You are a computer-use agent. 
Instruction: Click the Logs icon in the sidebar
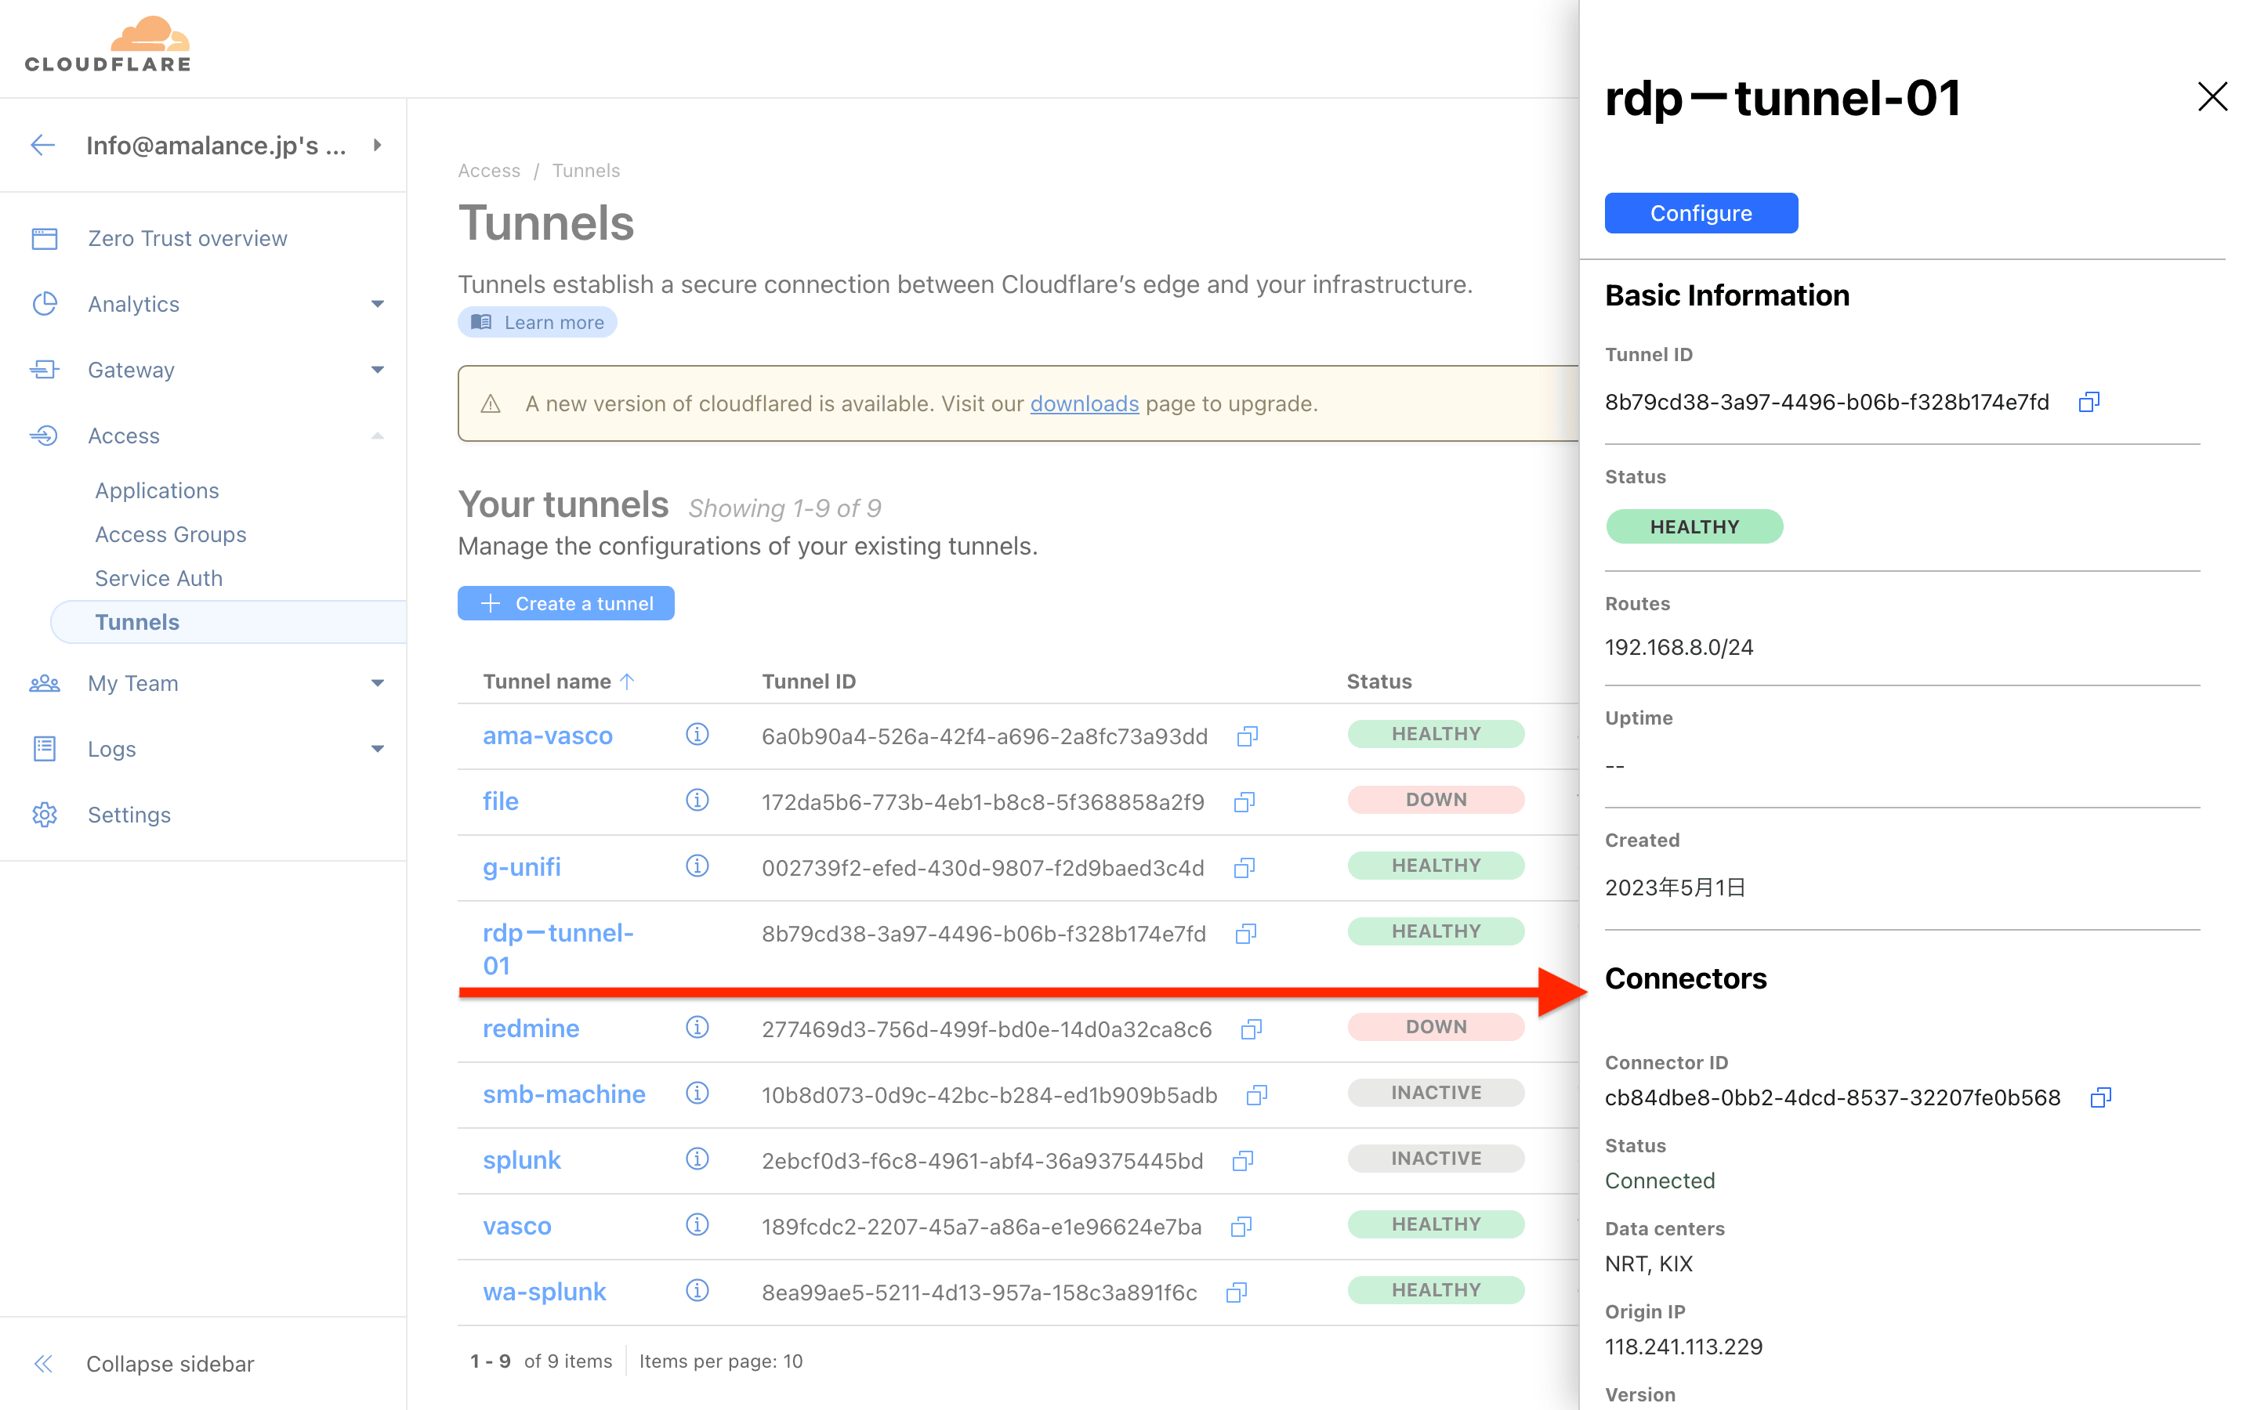click(45, 749)
